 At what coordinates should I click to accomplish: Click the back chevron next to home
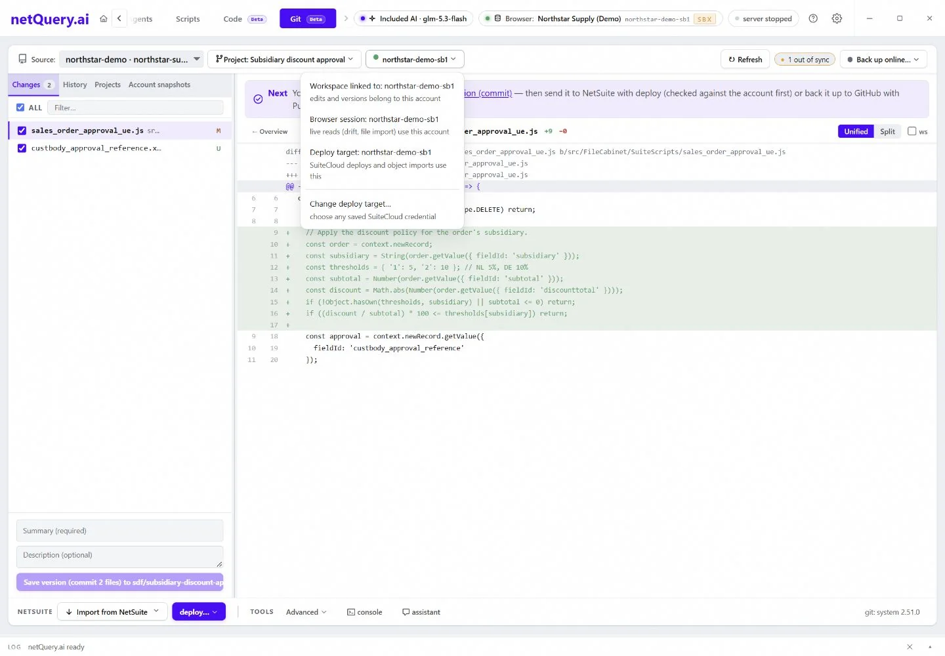(x=119, y=18)
